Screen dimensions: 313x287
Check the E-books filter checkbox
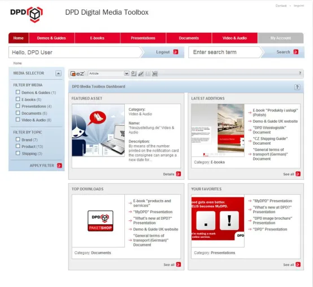[x=18, y=99]
